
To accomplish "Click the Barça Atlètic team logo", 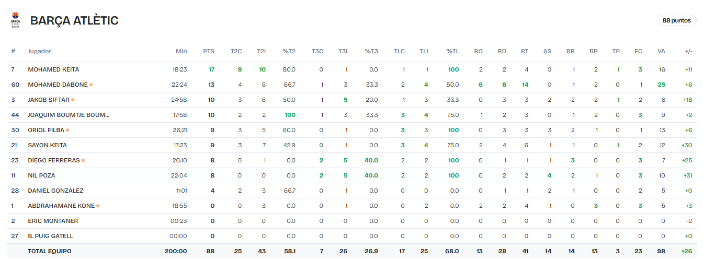I will click(15, 20).
